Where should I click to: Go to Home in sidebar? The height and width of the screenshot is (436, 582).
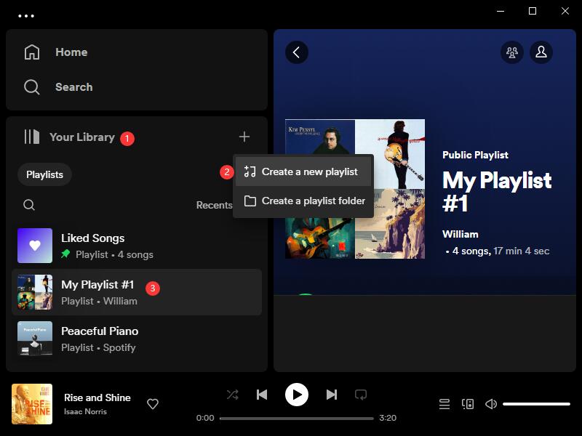pyautogui.click(x=56, y=52)
